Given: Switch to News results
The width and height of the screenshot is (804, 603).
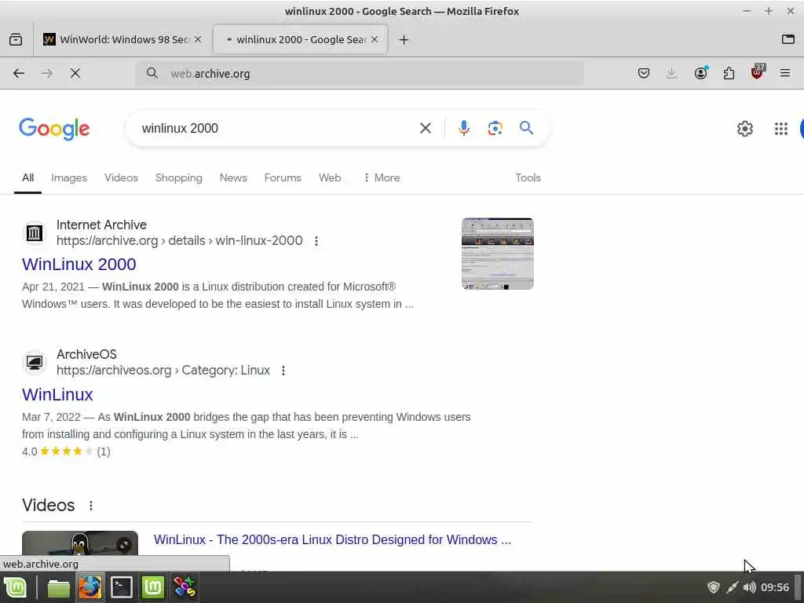Looking at the screenshot, I should 233,177.
